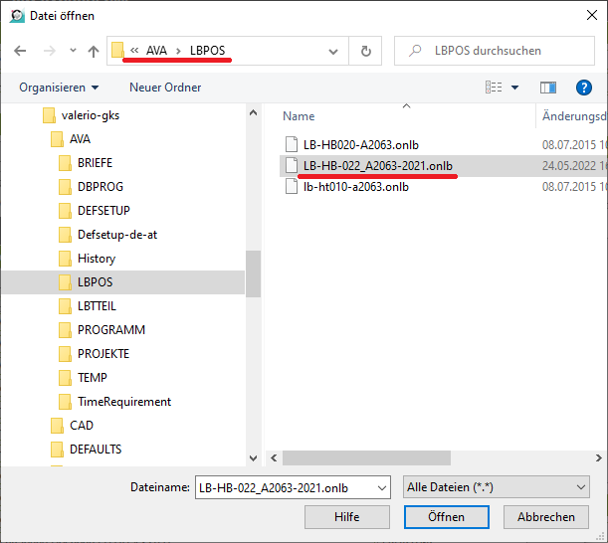The image size is (608, 543).
Task: Click the Back navigation arrow
Action: click(20, 51)
